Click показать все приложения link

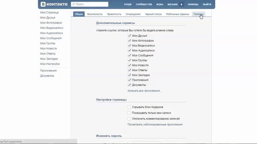(144, 91)
